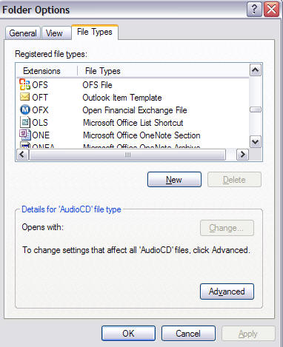Select the OFX Money file icon
Image resolution: width=283 pixels, height=347 pixels.
pos(25,110)
